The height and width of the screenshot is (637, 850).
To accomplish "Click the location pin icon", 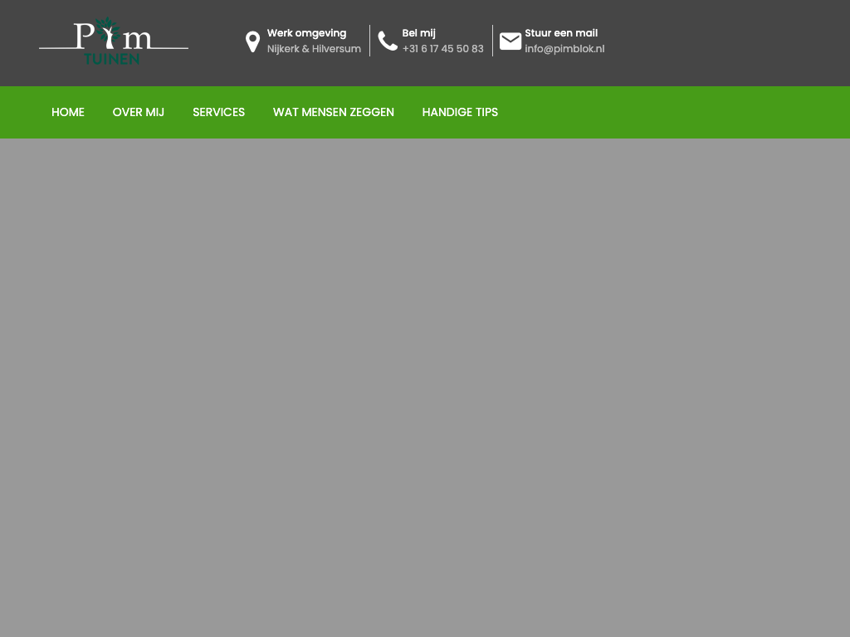I will coord(252,41).
